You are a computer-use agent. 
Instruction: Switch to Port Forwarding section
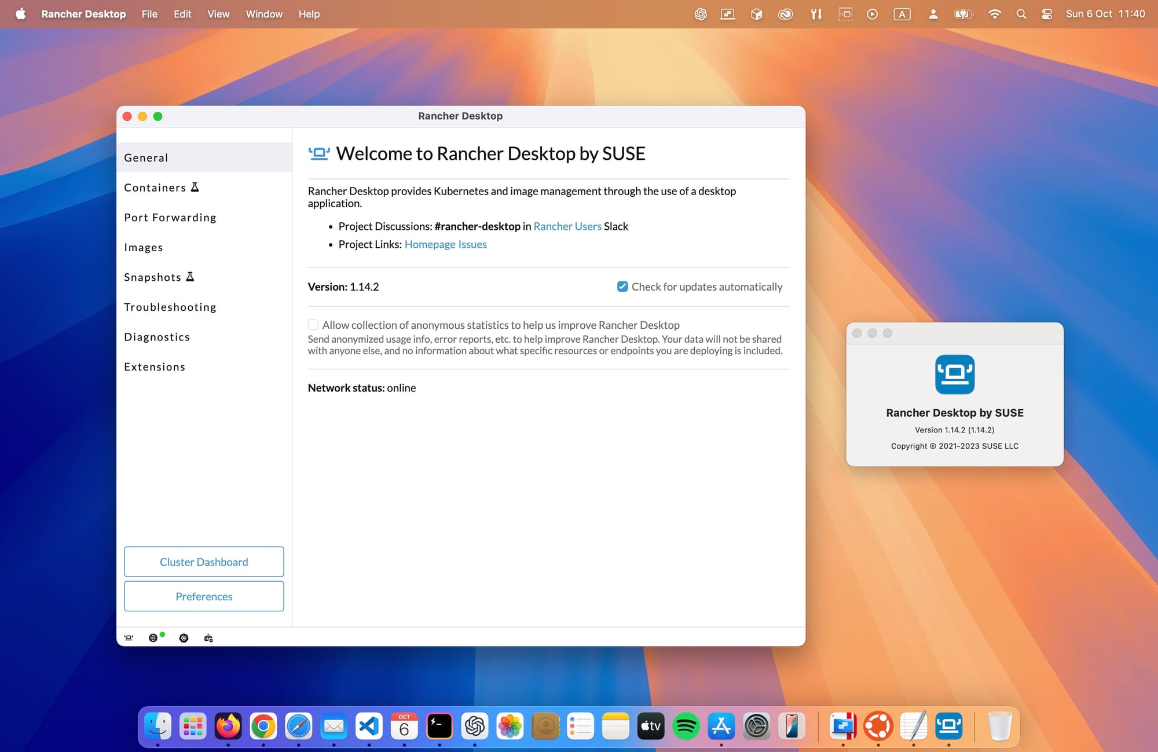204,217
